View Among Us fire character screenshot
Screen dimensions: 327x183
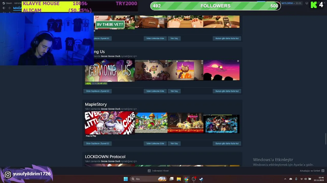point(185,70)
